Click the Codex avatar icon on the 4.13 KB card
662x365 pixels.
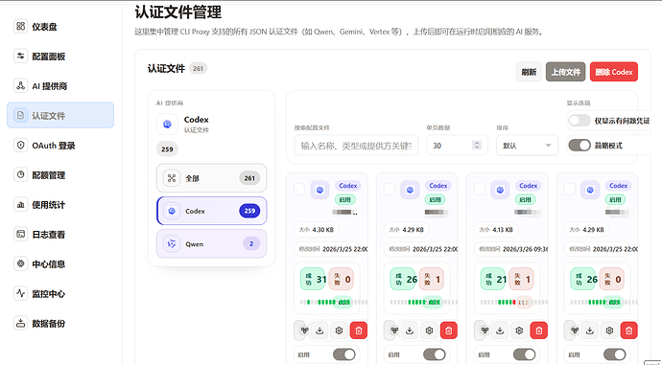click(500, 190)
